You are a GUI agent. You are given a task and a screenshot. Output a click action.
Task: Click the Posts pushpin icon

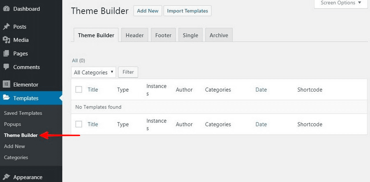click(6, 27)
